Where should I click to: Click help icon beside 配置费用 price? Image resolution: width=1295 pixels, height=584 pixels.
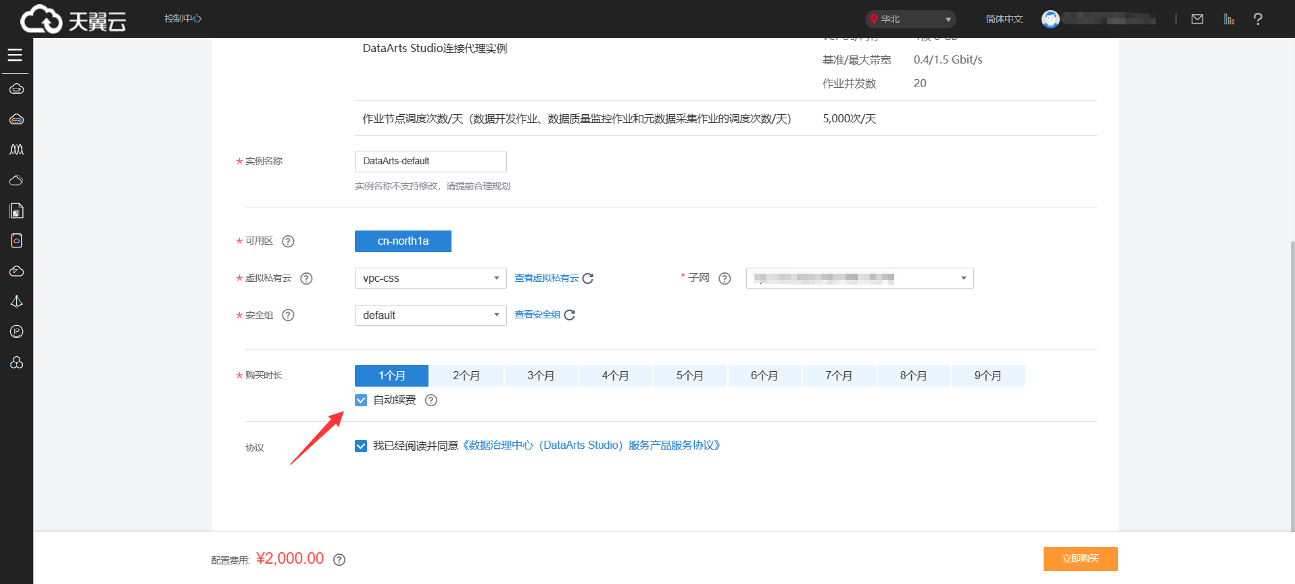pos(339,560)
